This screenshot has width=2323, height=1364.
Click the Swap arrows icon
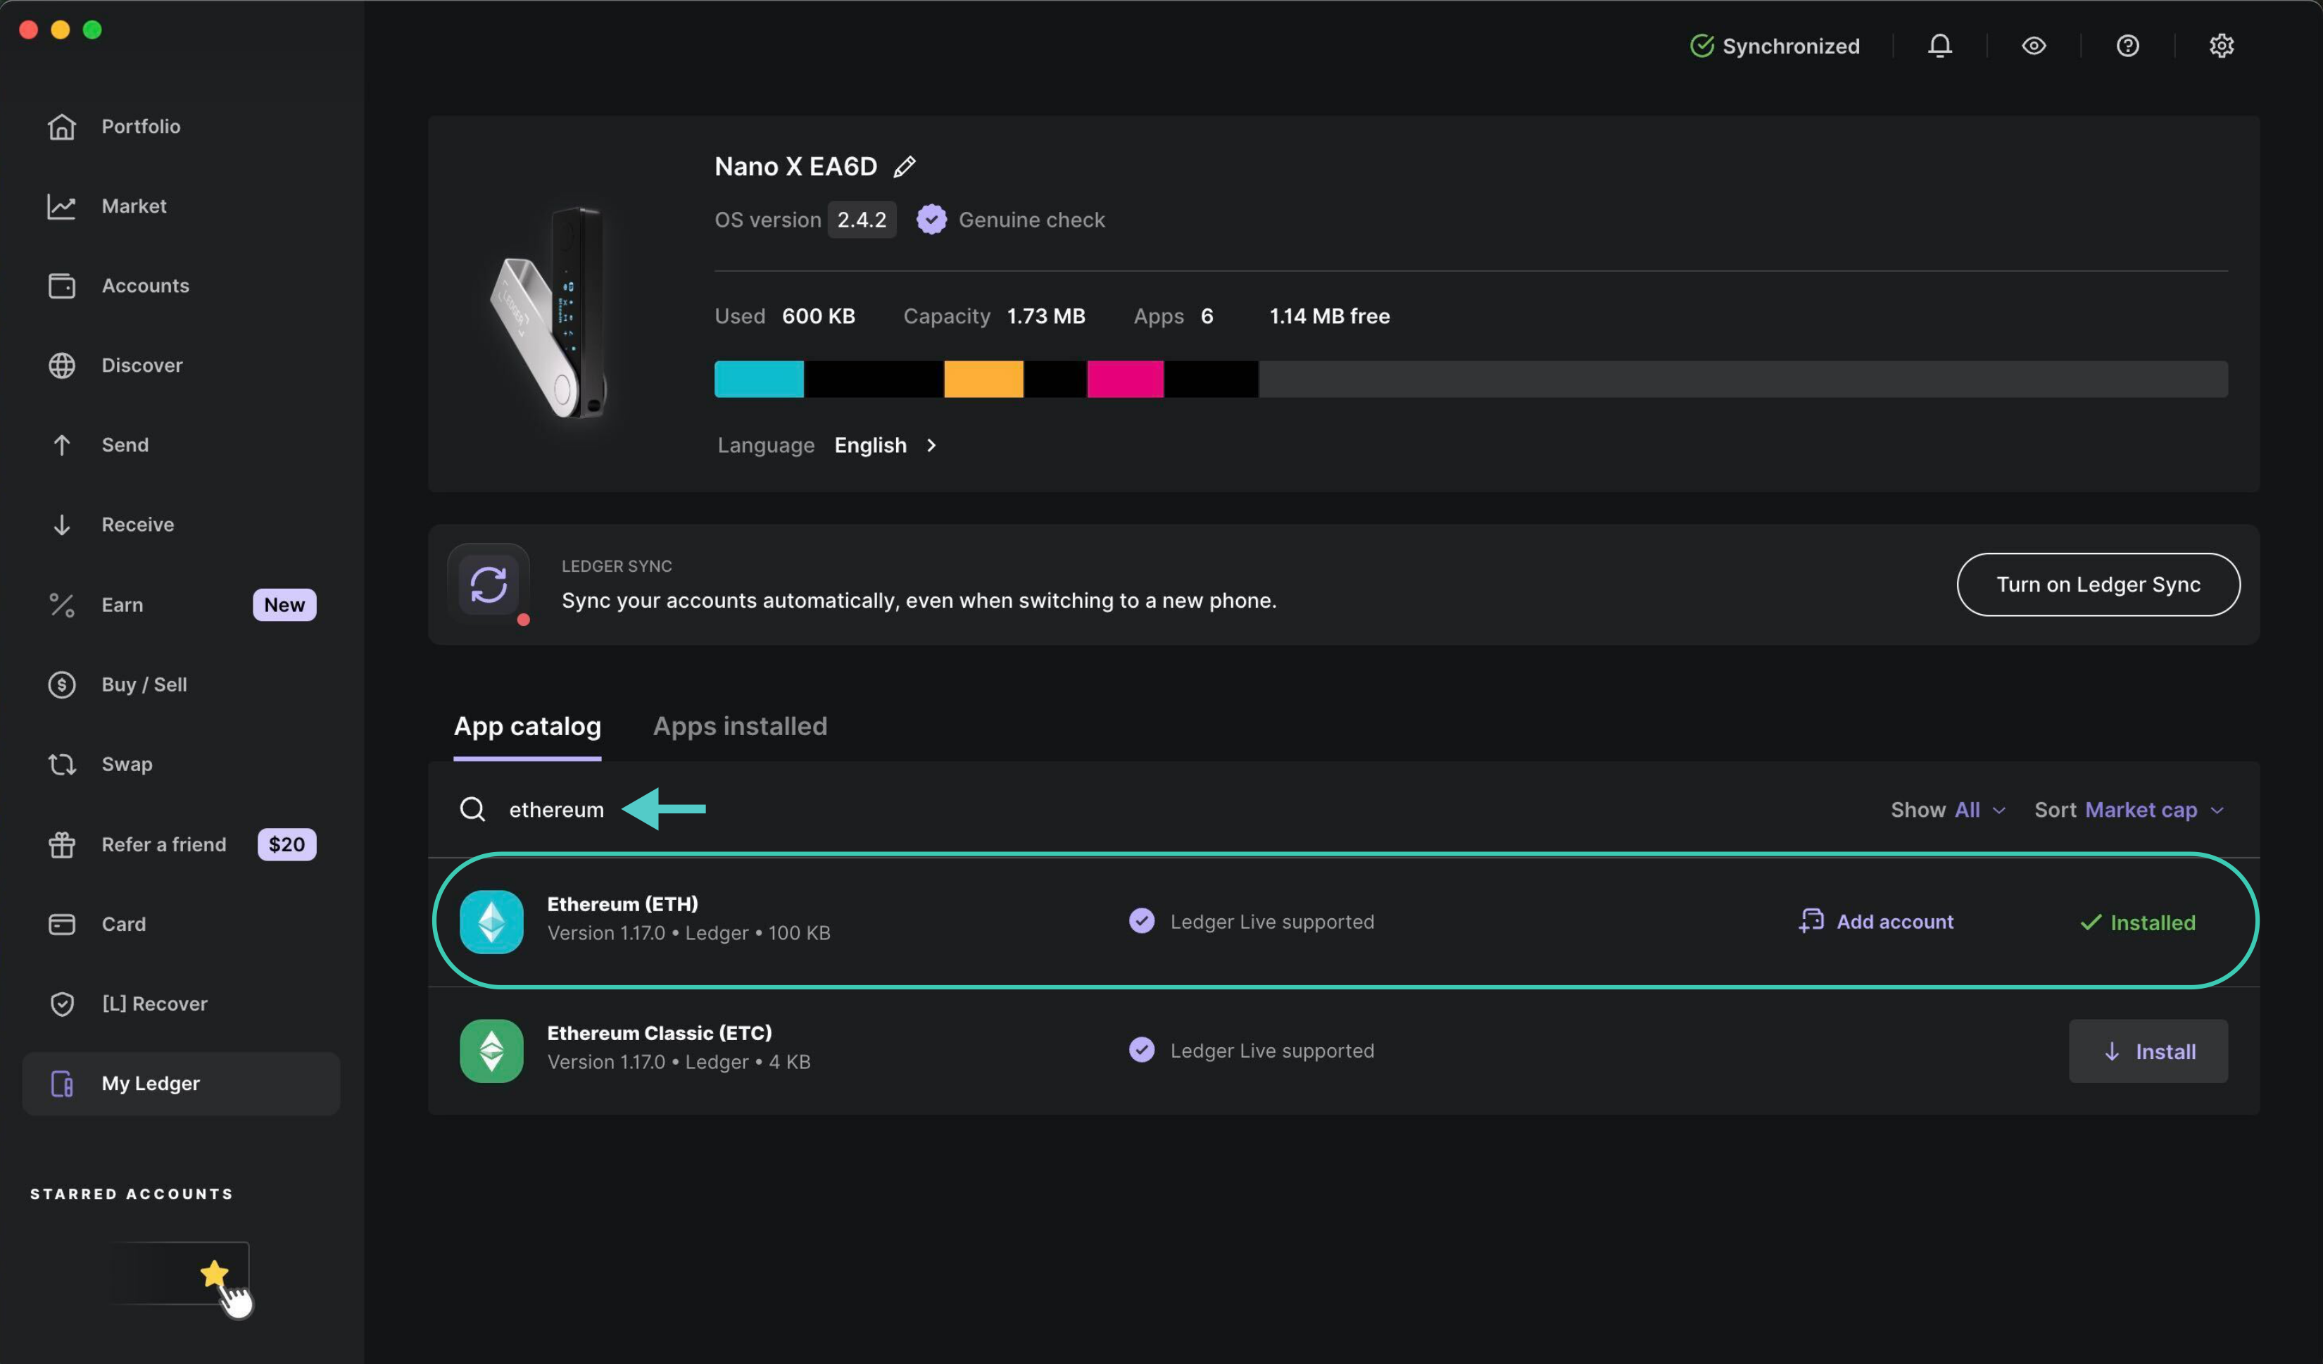coord(62,765)
